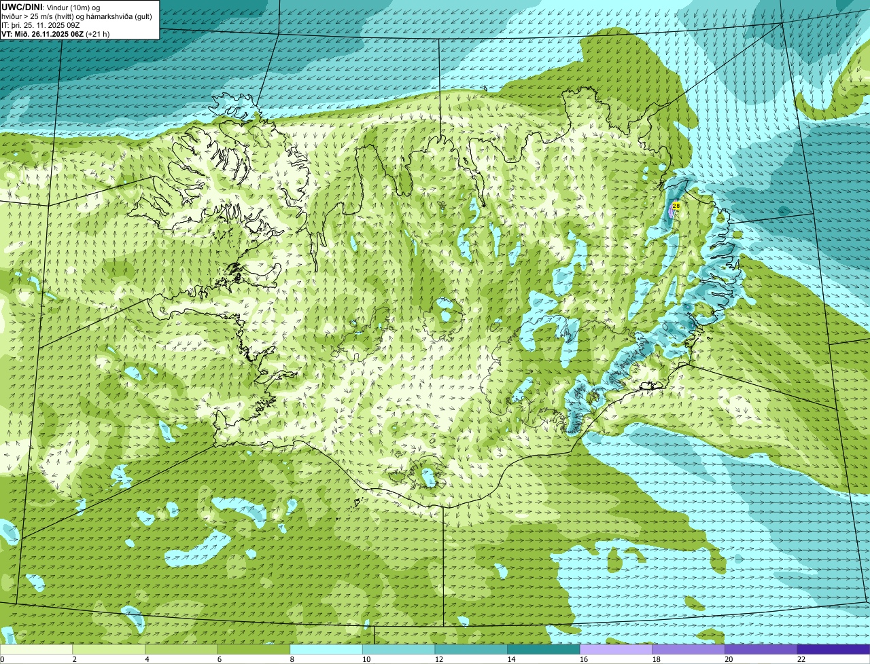
Task: Click the legend scale label '14'
Action: (511, 659)
